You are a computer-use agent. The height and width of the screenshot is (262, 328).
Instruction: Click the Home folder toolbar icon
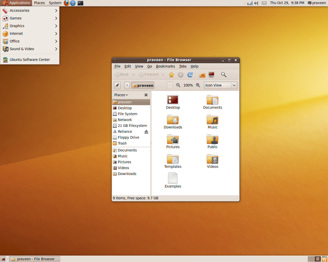point(202,75)
